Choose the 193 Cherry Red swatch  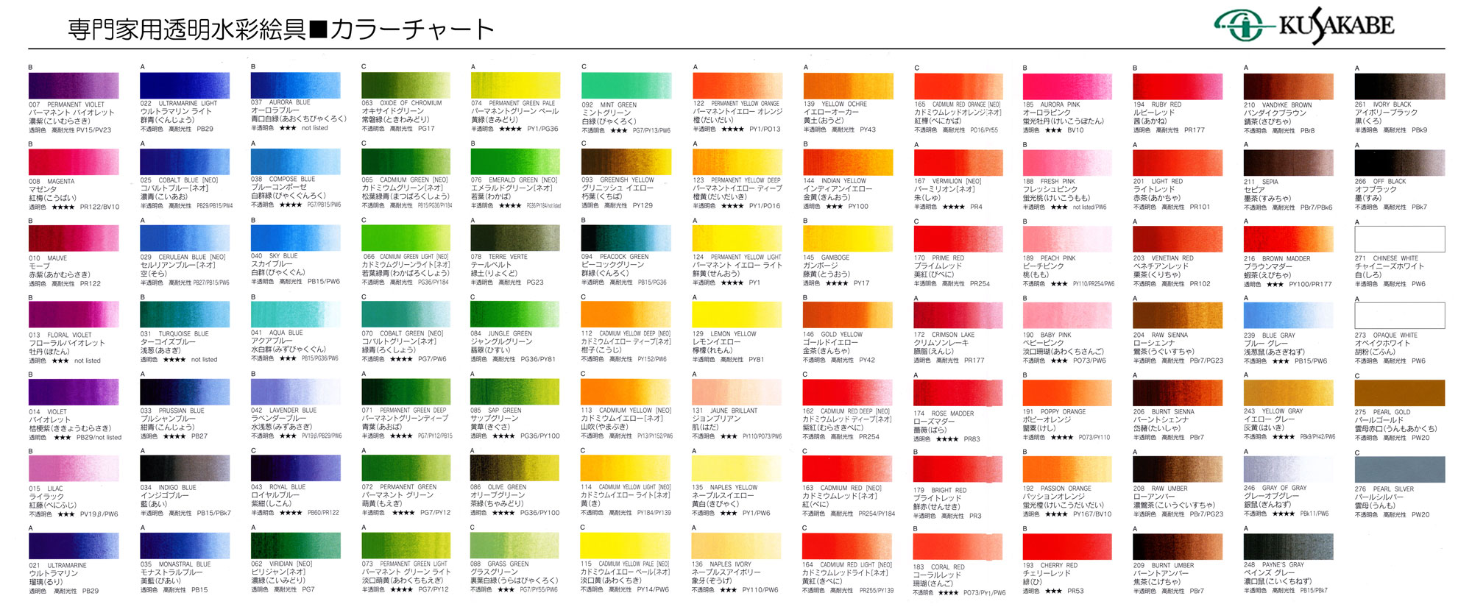coord(1067,547)
